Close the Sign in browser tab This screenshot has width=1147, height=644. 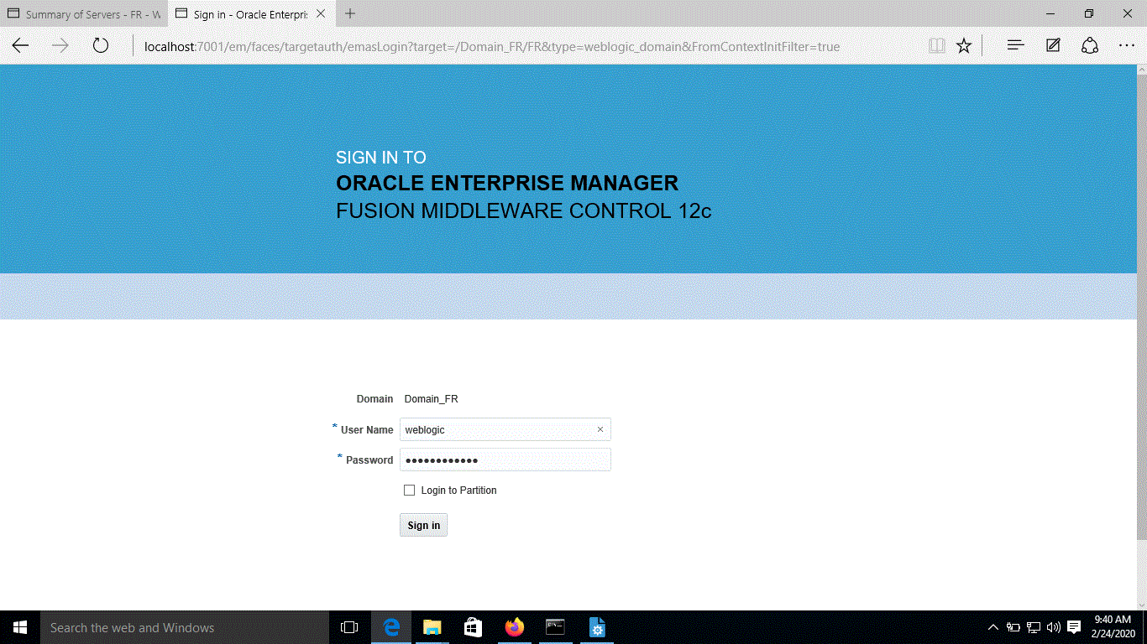point(321,14)
